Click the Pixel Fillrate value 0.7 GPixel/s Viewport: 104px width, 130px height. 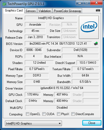[37, 69]
